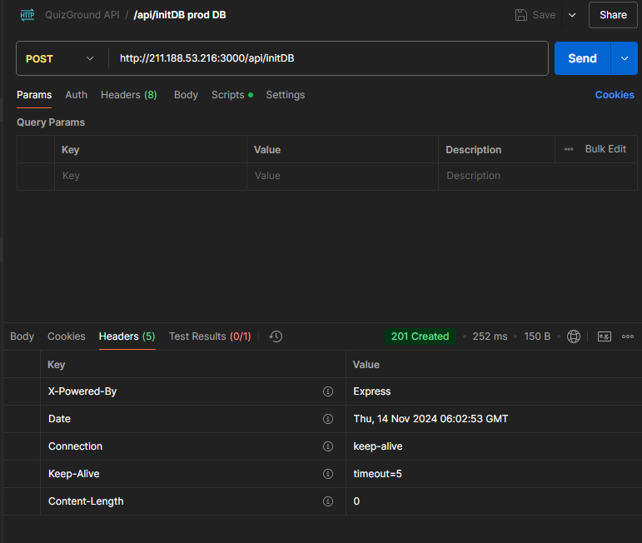
Task: Click the 150 B response size
Action: [537, 336]
